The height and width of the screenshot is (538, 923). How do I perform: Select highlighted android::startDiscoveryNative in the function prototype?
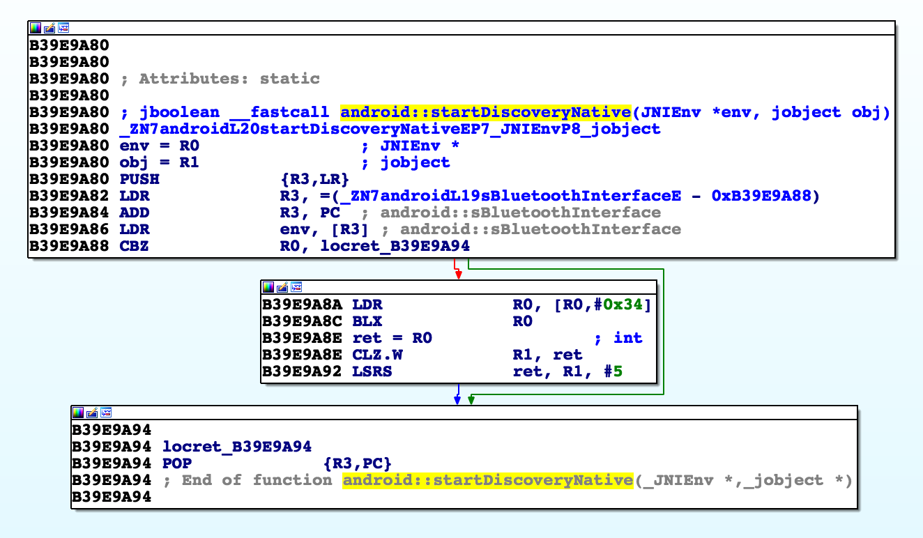click(485, 112)
